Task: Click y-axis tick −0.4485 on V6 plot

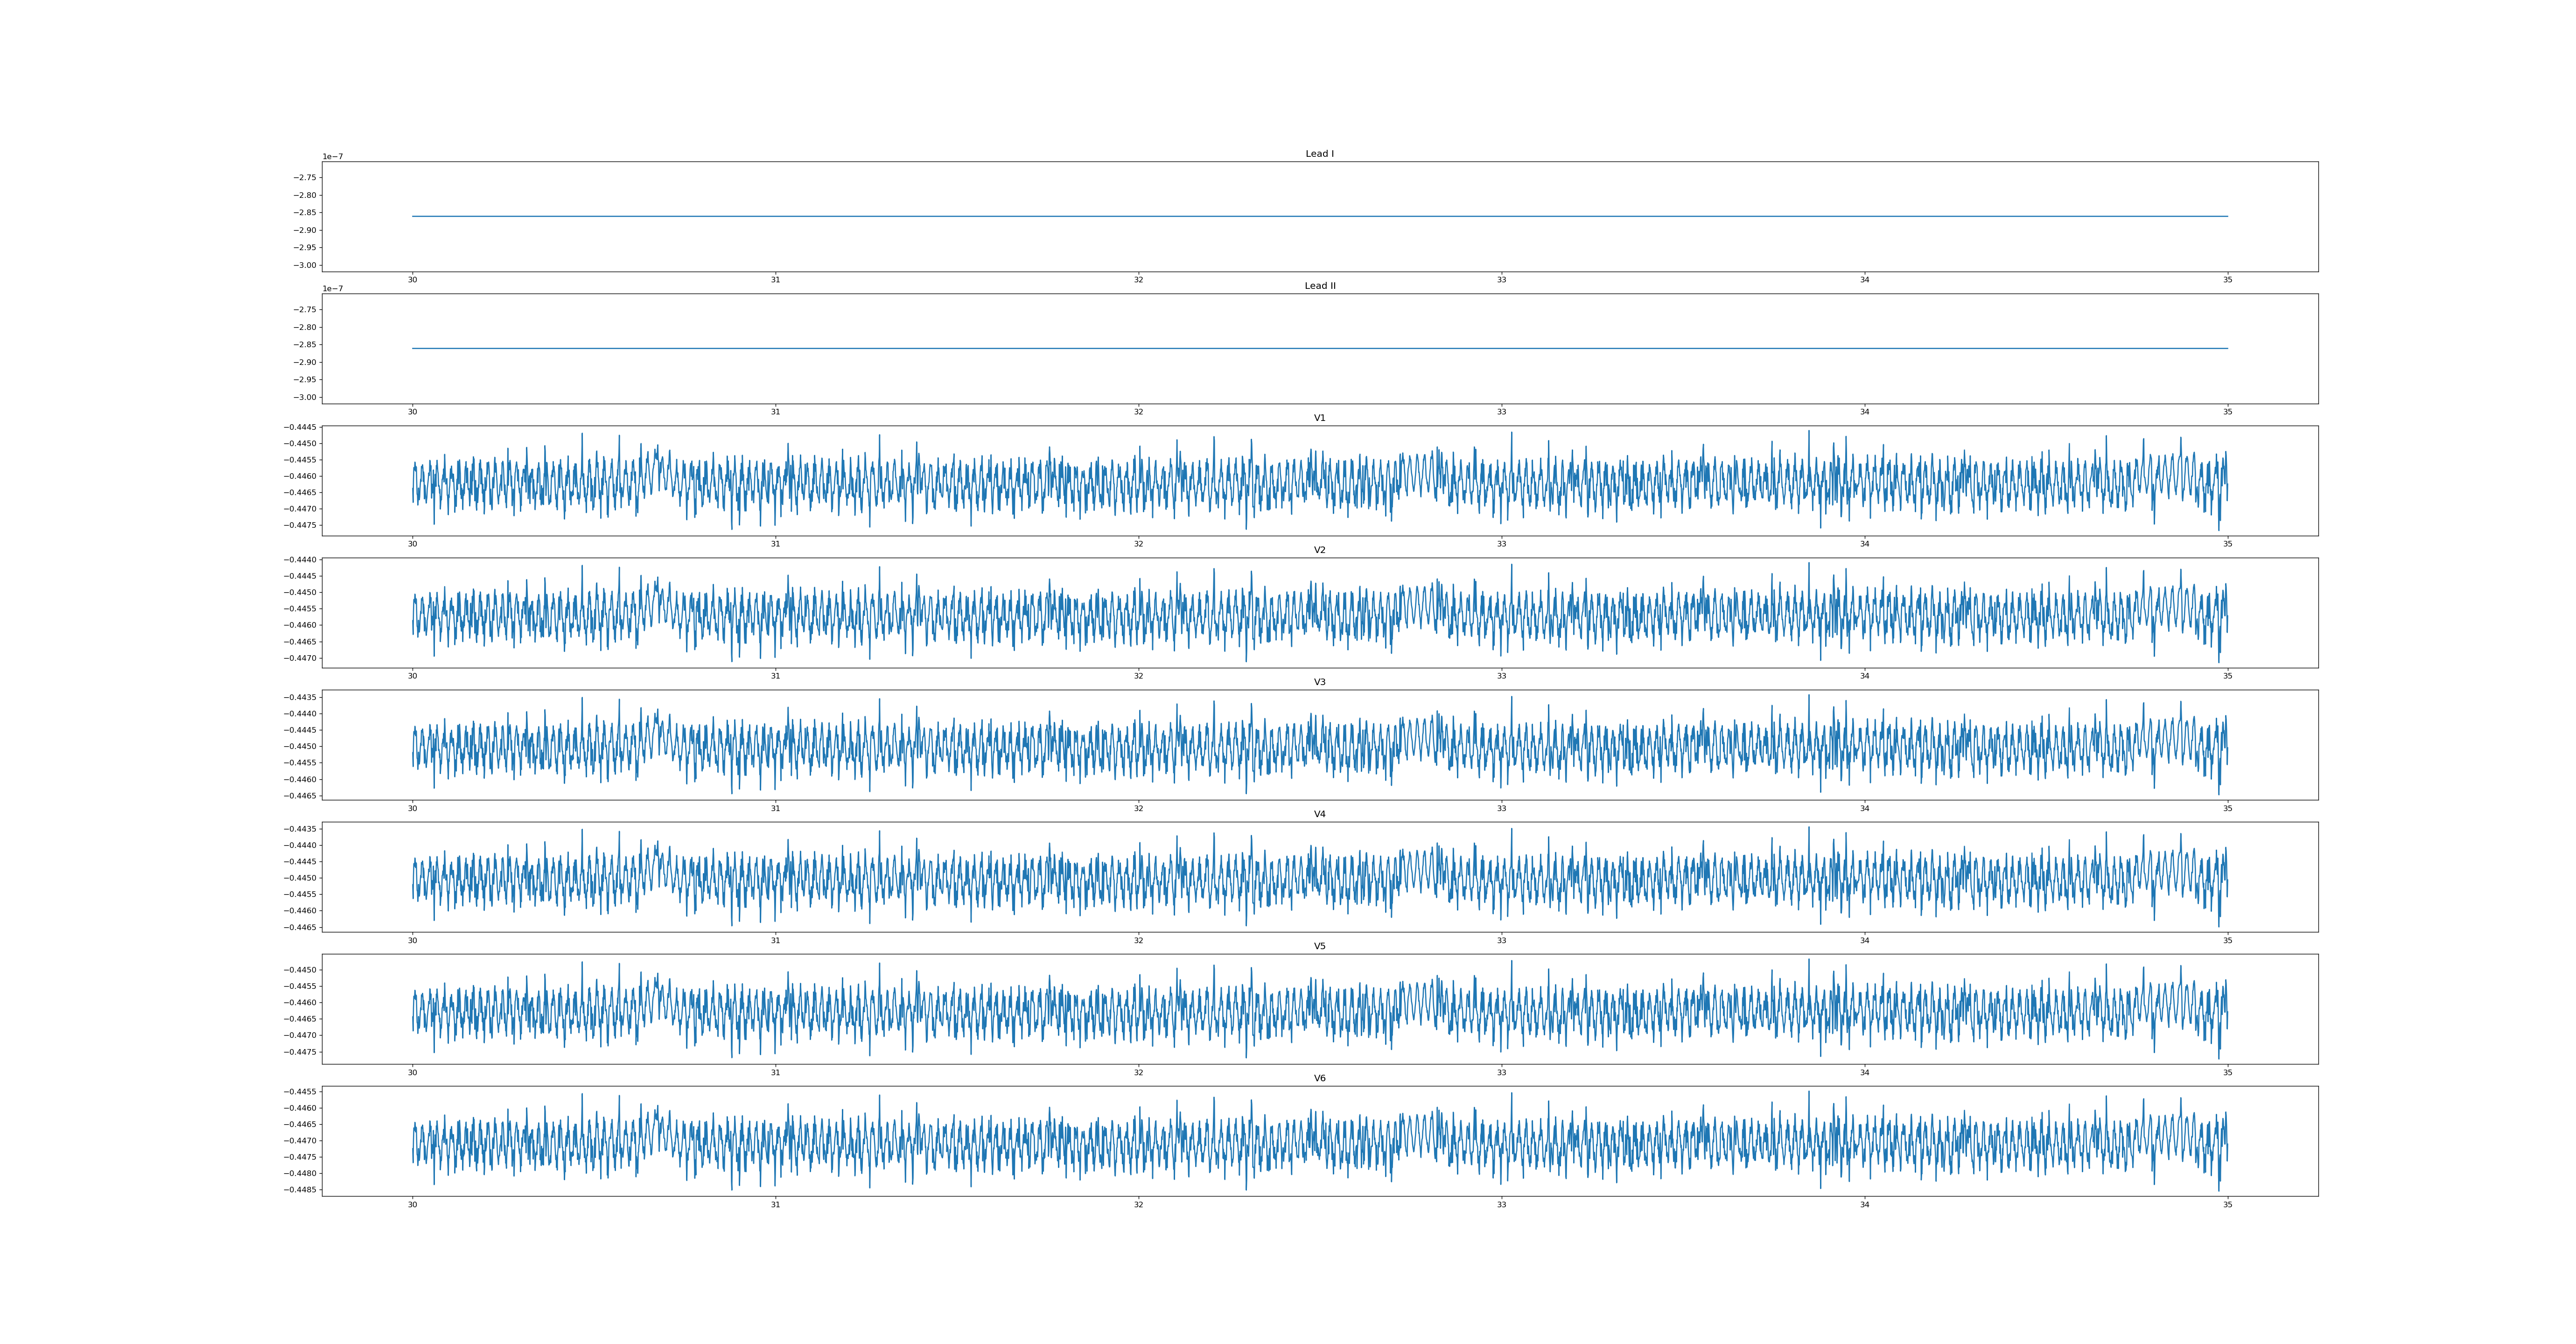Action: coord(300,1190)
